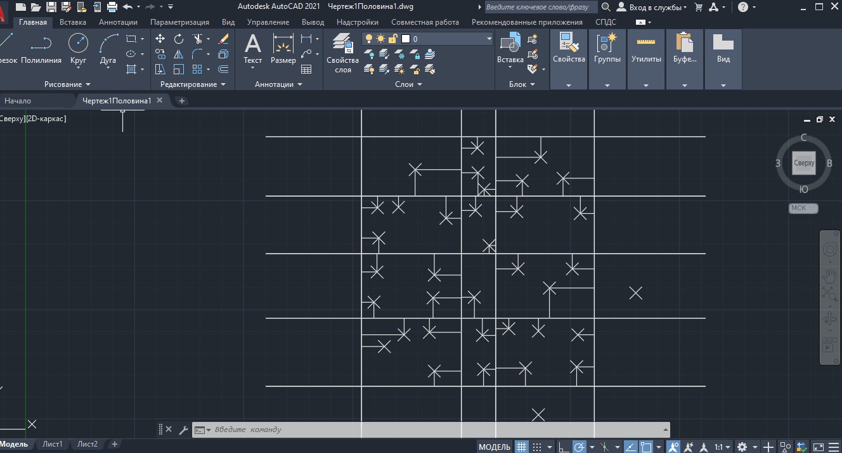842x453 pixels.
Task: Open the Лист1 layout tab
Action: [53, 444]
